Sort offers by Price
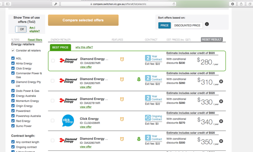The width and height of the screenshot is (253, 152). pyautogui.click(x=164, y=26)
